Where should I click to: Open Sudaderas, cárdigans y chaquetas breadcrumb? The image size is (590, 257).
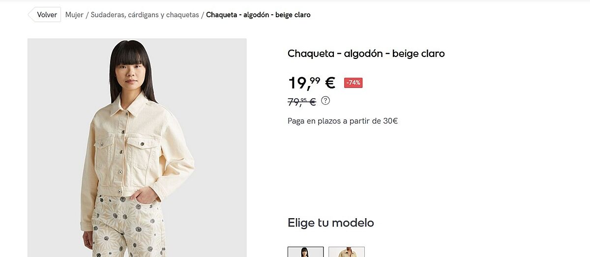click(145, 15)
